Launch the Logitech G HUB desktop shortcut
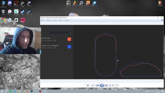The height and width of the screenshot is (93, 165). pos(23,4)
